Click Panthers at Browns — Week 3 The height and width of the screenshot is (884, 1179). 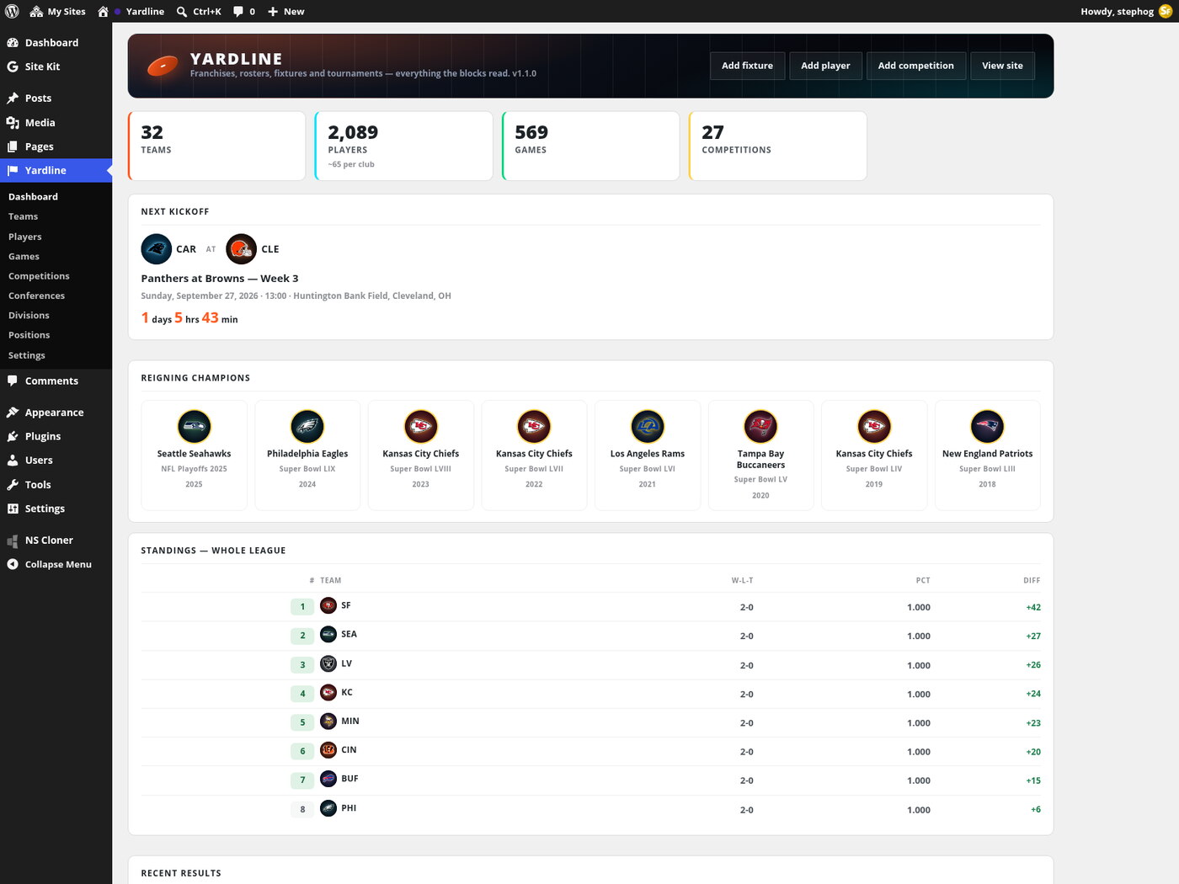click(x=220, y=279)
